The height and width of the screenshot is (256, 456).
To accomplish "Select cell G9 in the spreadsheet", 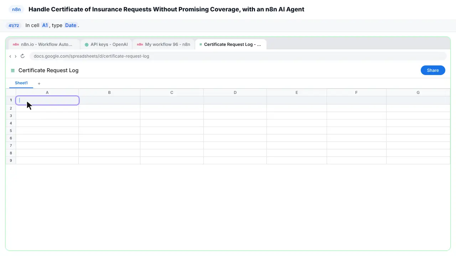I will (x=418, y=160).
